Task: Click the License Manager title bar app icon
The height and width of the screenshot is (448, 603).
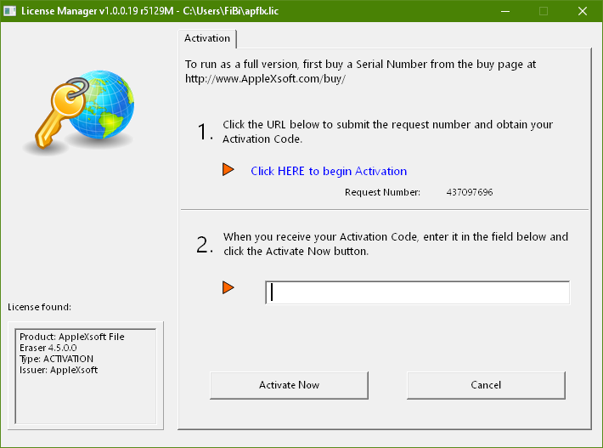Action: click(9, 11)
